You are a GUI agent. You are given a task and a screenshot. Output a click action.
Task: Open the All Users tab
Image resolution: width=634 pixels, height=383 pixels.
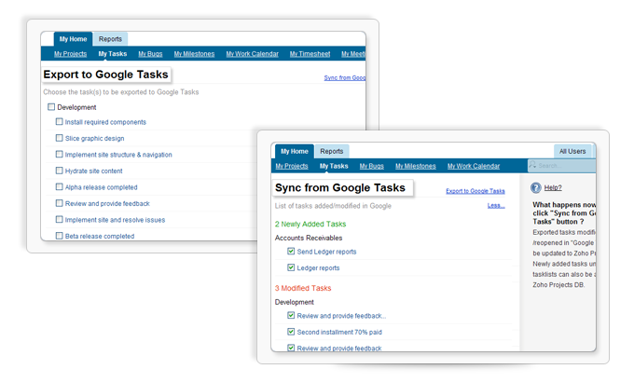click(572, 151)
